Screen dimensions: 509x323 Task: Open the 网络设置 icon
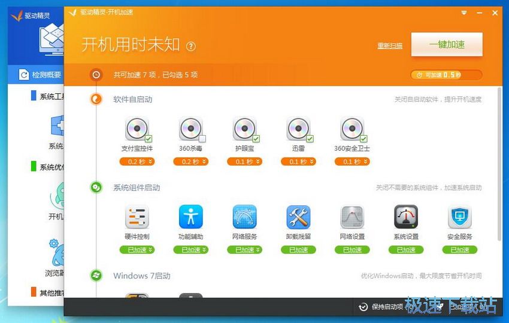(352, 217)
